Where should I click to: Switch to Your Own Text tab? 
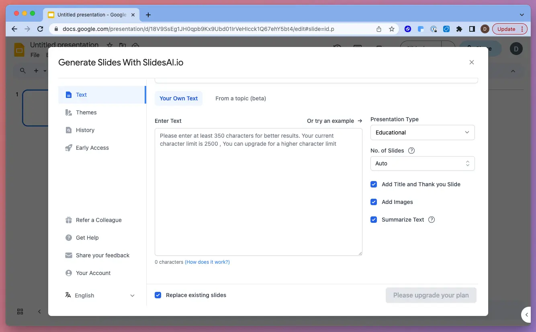point(178,98)
